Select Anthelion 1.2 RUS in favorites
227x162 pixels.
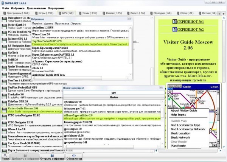tap(80, 29)
